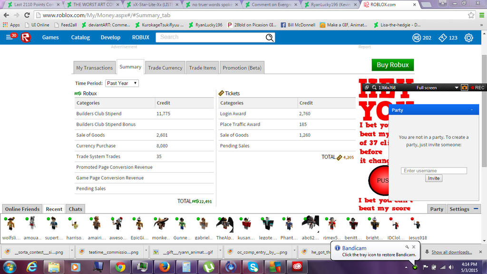Open File Explorer from the taskbar
487x274 pixels.
coord(54,267)
